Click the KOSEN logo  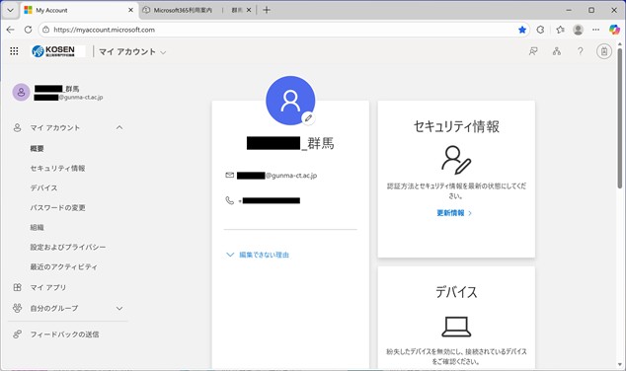[x=57, y=51]
